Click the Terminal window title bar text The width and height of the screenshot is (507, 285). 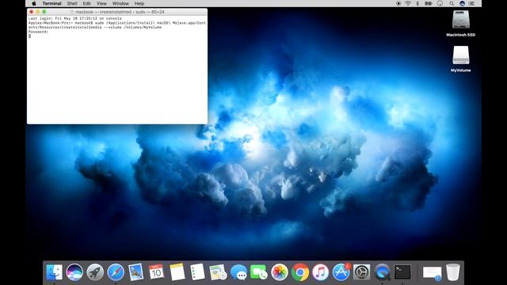point(120,12)
